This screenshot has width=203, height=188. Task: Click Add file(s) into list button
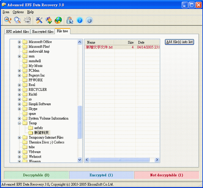coord(180,42)
